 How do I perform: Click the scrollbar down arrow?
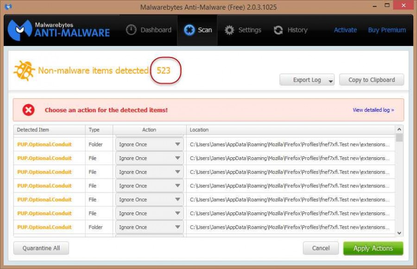[x=399, y=233]
